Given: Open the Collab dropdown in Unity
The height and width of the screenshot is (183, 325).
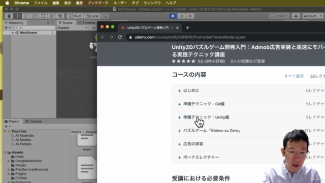Looking at the screenshot, I should (x=279, y=16).
